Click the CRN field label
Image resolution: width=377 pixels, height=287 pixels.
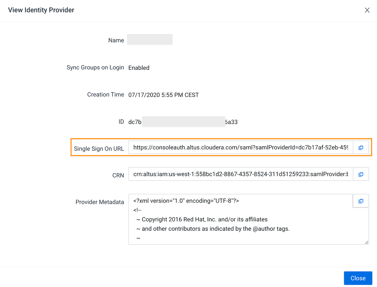pyautogui.click(x=118, y=175)
